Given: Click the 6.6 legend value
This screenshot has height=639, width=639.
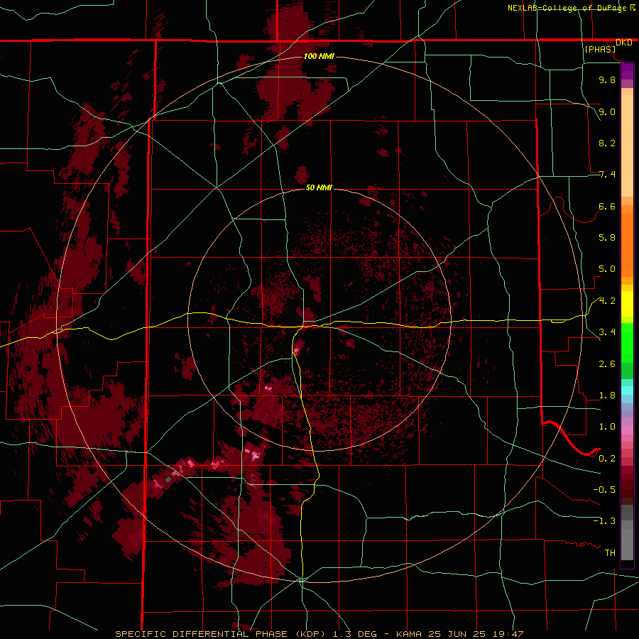Looking at the screenshot, I should click(x=607, y=206).
